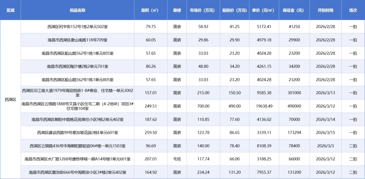Select starting price 66.00
Viewport: 365px width, 179px height.
coord(234,159)
